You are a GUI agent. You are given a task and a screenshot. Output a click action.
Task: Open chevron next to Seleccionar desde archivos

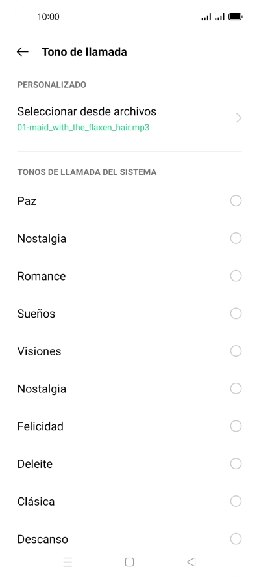tap(239, 118)
